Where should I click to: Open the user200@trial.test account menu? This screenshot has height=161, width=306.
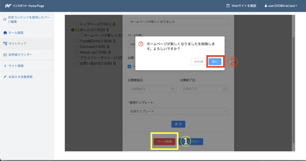(x=280, y=6)
